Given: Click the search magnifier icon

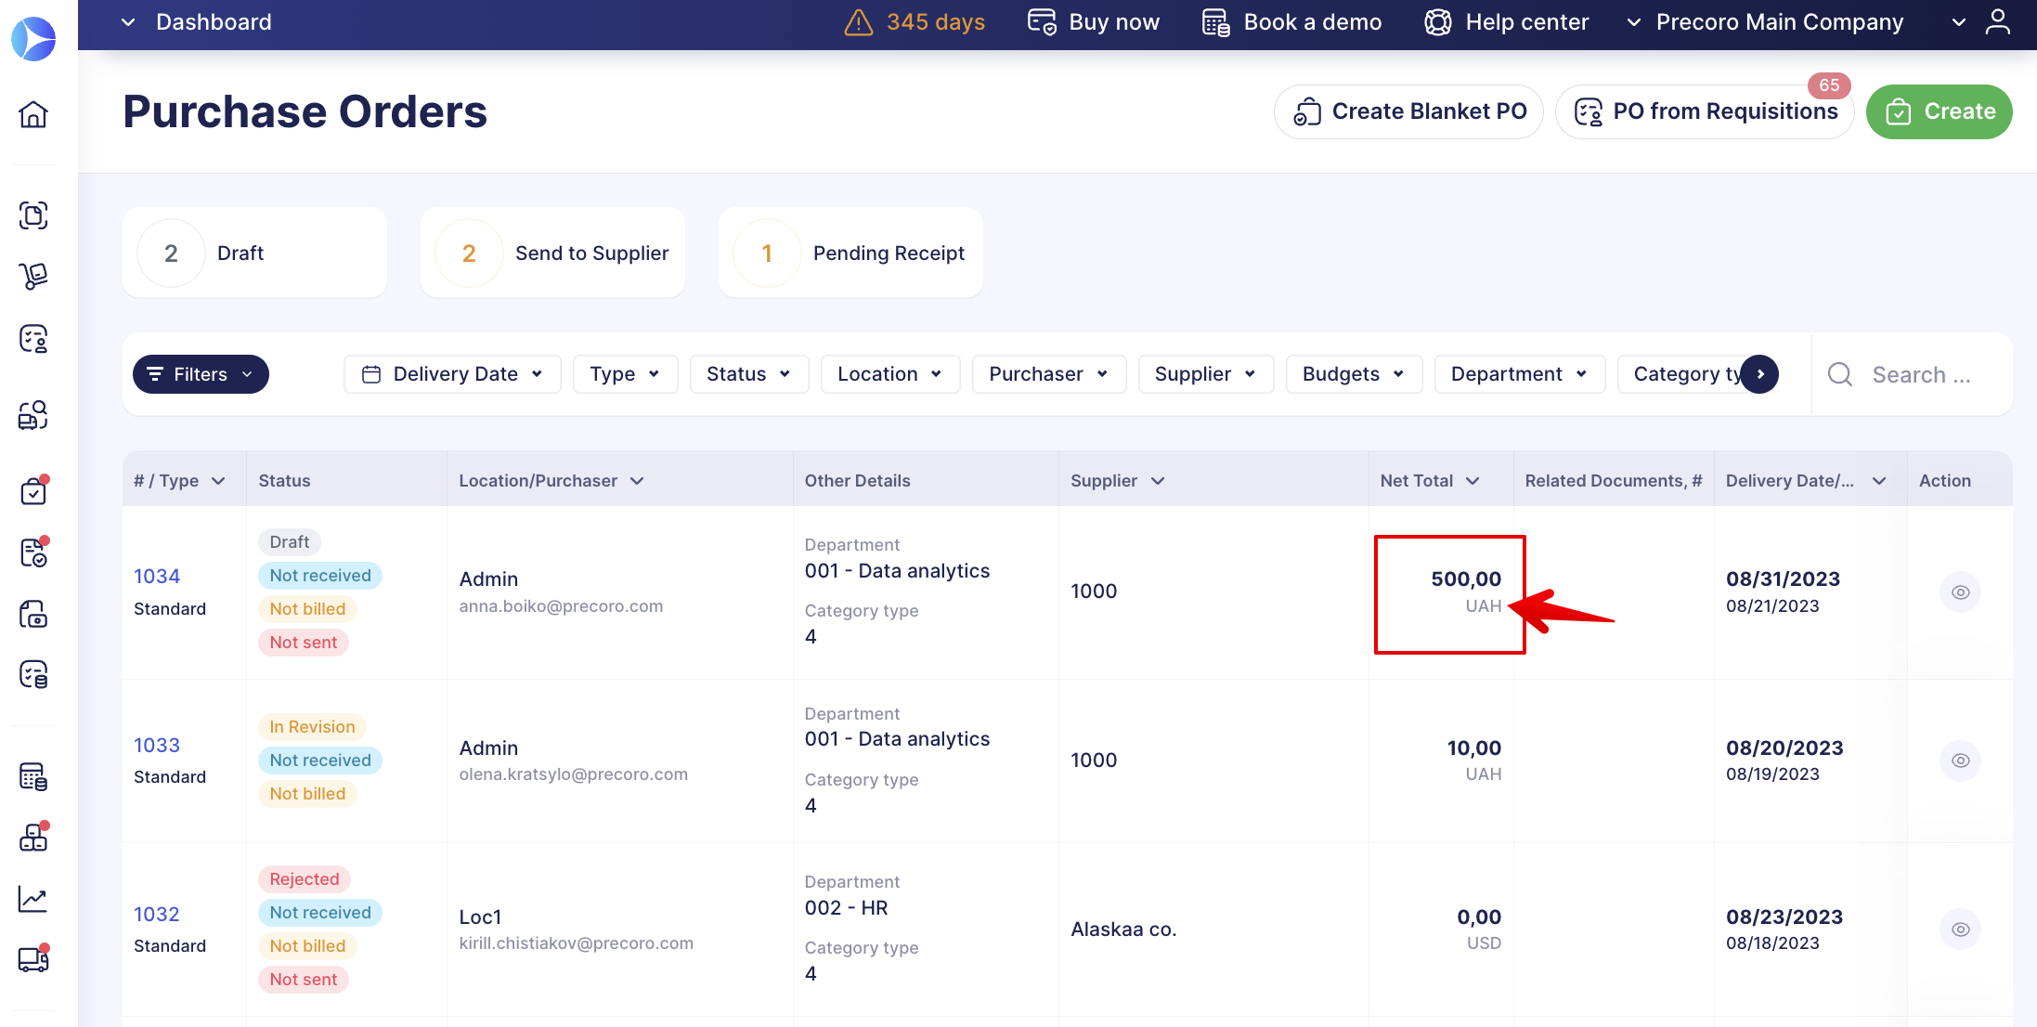Looking at the screenshot, I should [1840, 374].
